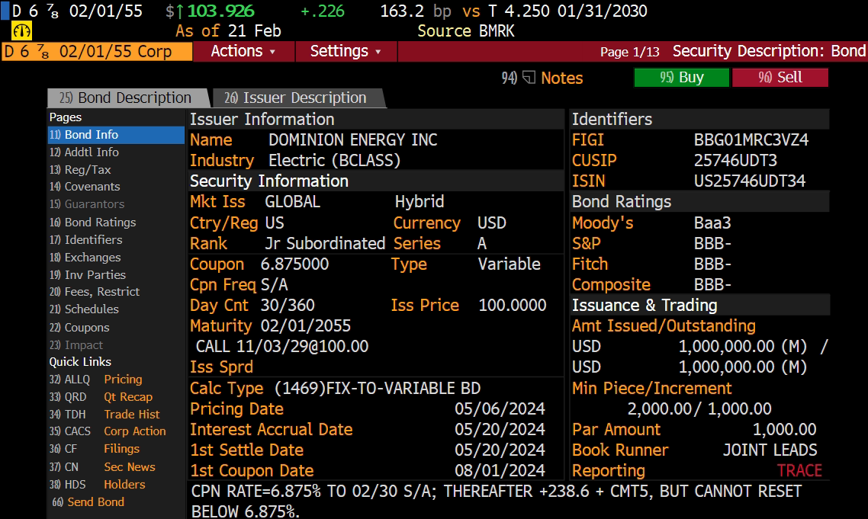
Task: Click the Send Bond link
Action: 88,502
